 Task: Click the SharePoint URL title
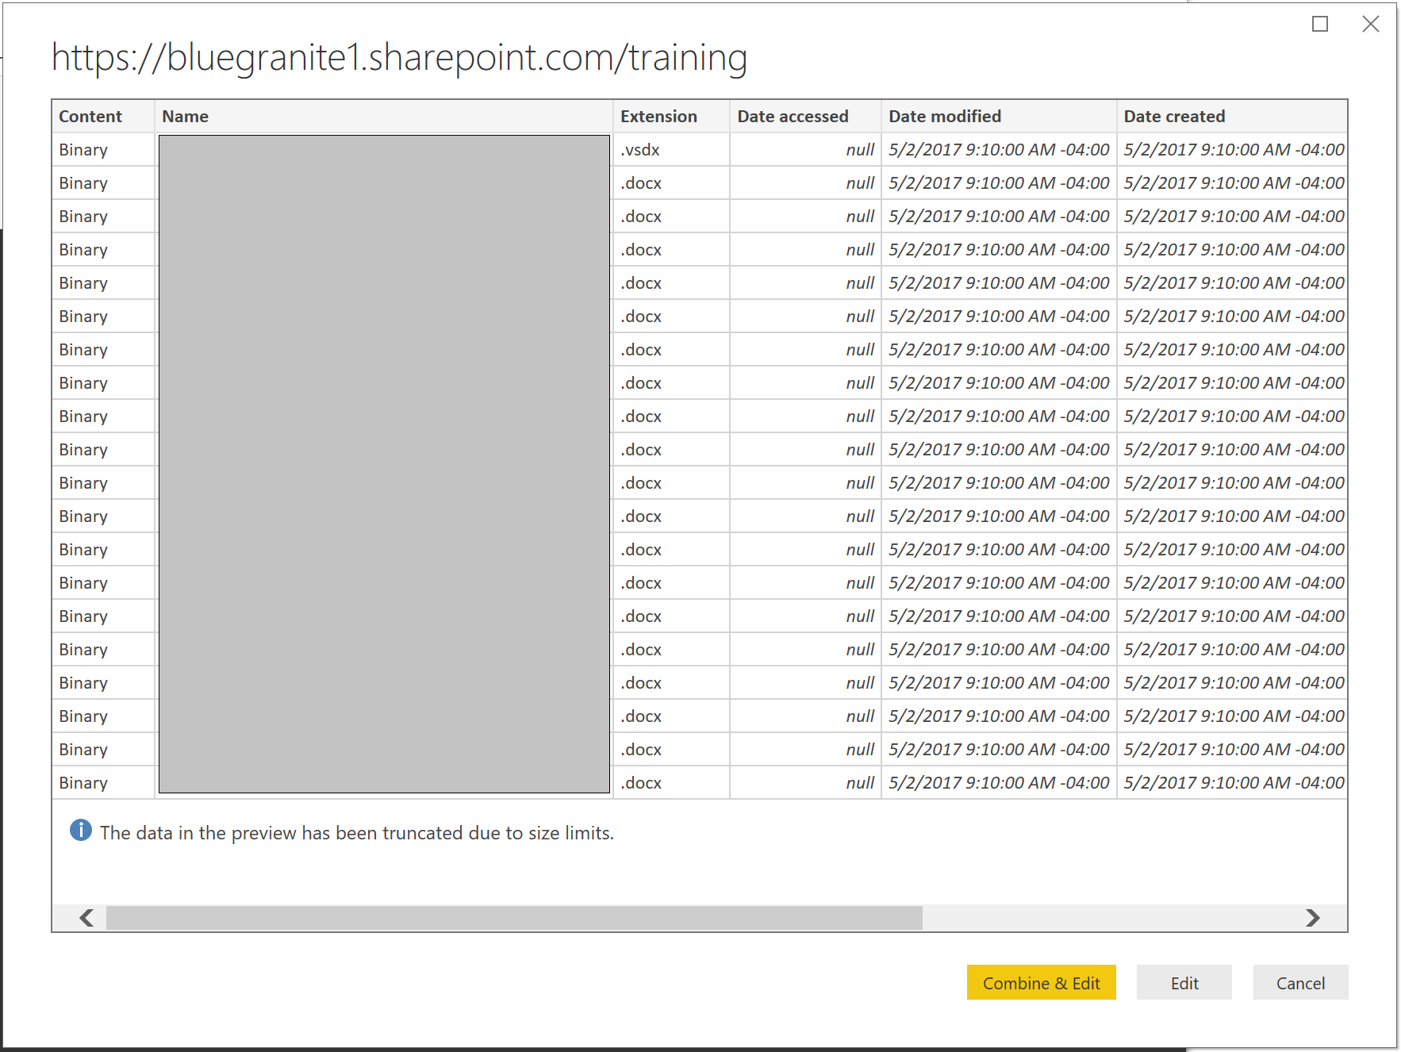(x=399, y=57)
